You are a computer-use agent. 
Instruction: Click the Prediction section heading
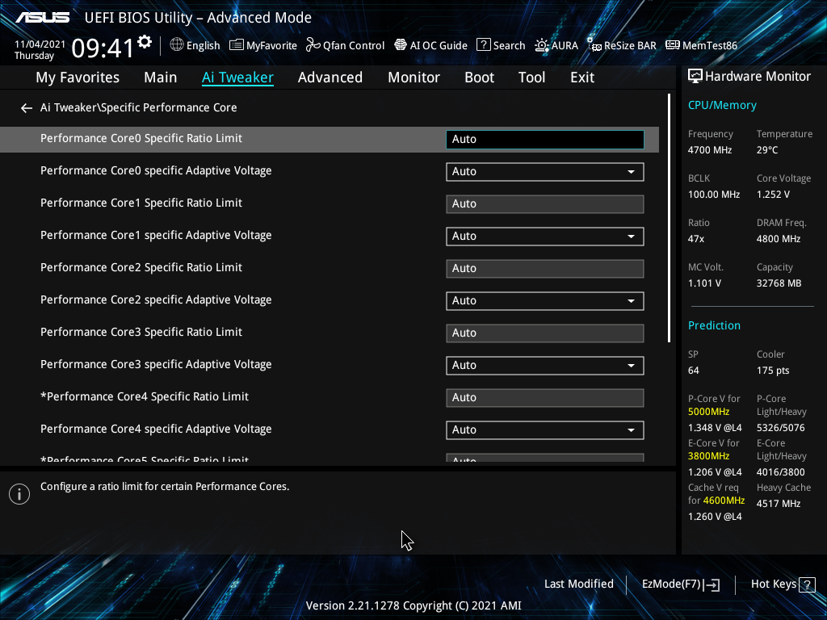pos(714,326)
